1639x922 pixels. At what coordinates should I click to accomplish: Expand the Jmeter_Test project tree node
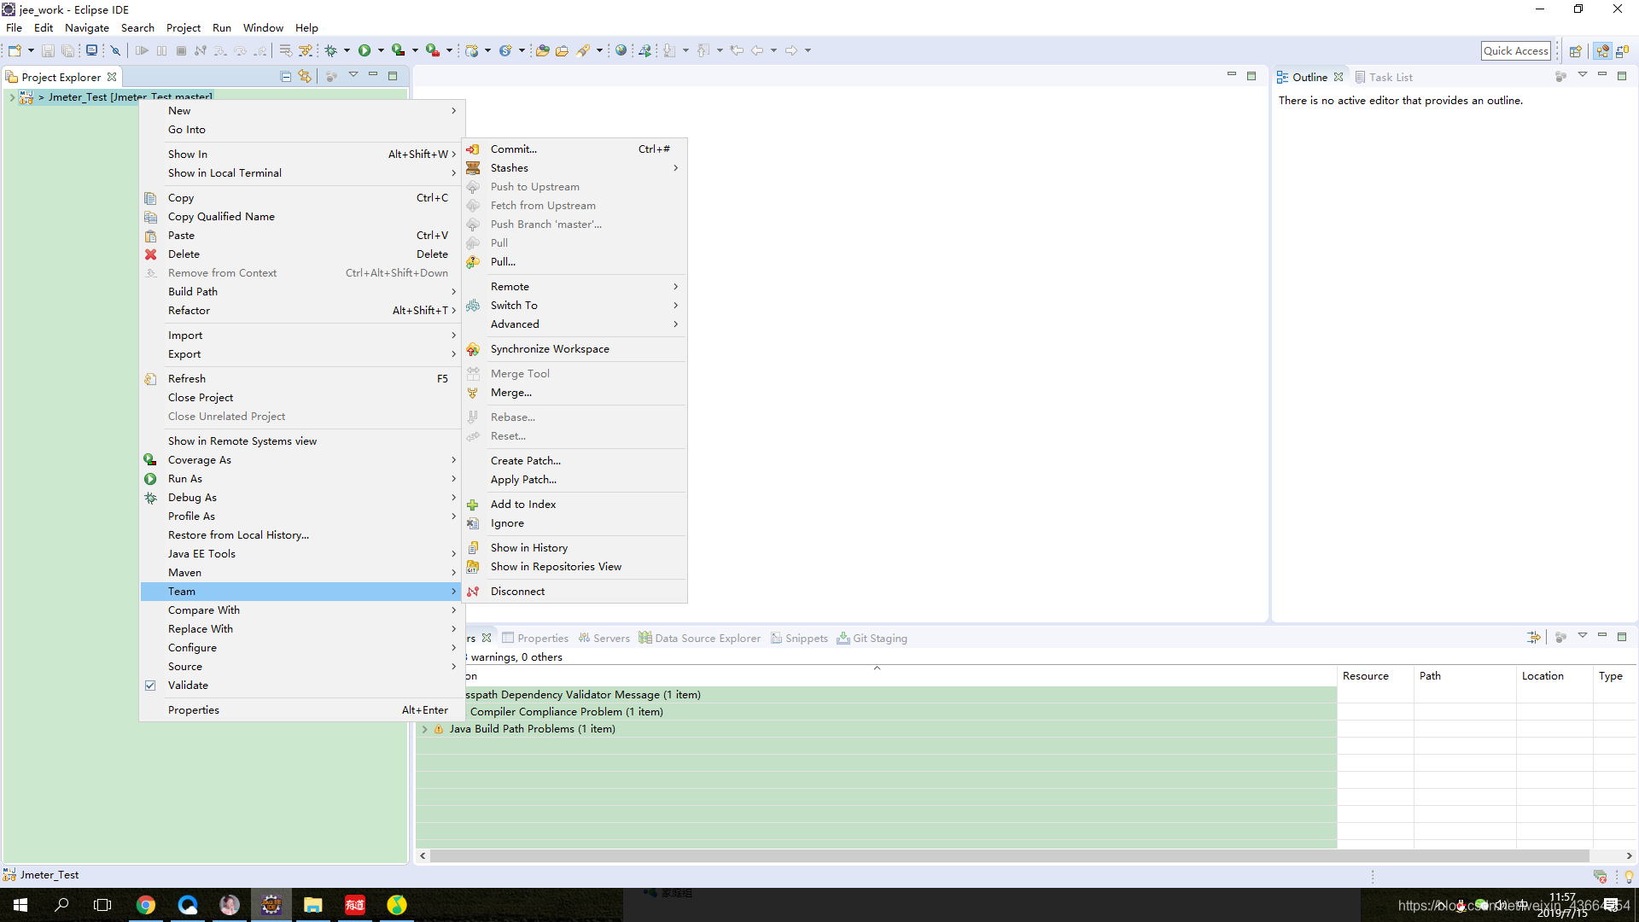[12, 97]
